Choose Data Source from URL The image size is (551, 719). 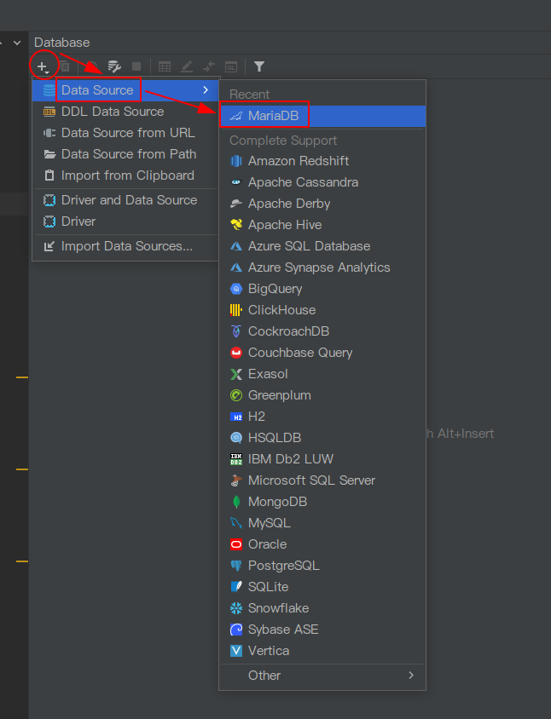[x=125, y=133]
